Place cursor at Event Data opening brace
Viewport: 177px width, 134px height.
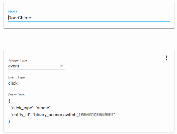point(9,101)
